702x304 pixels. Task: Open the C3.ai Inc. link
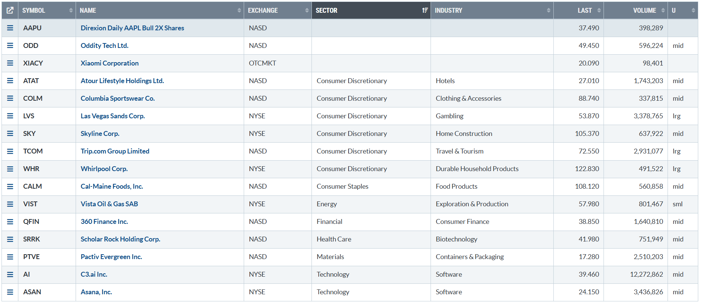click(94, 274)
